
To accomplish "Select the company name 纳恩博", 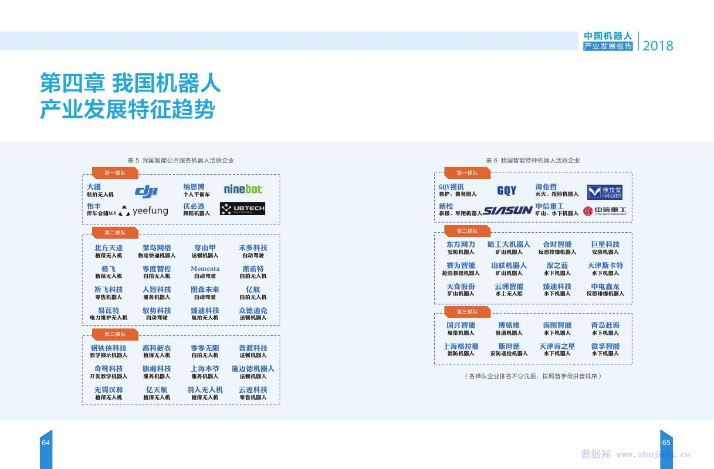I will [194, 187].
